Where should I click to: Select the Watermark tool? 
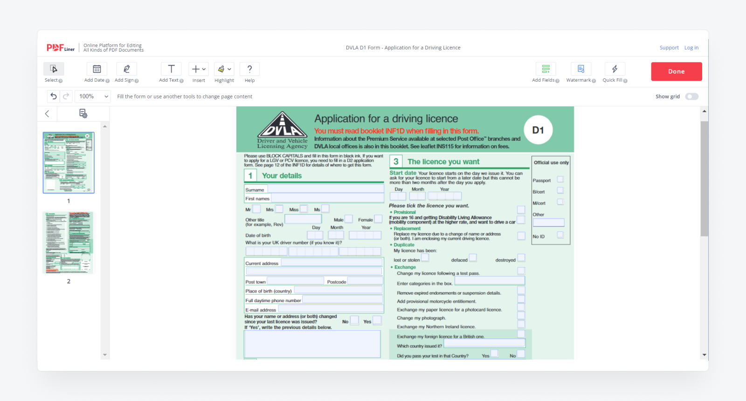[x=581, y=69]
